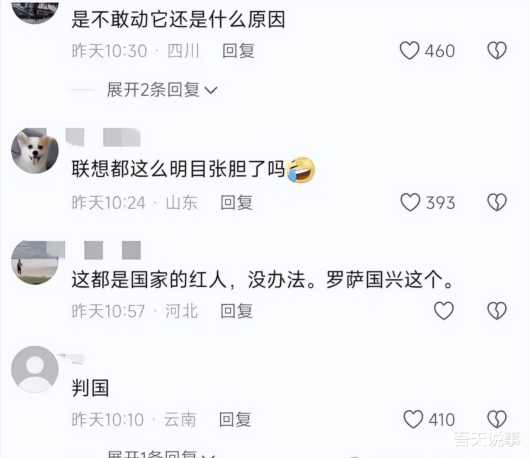Select the comment text 这都是国家的红人
The image size is (529, 458).
149,280
